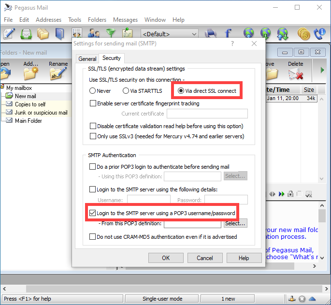Viewport: 331px width, 305px height.
Task: Open mail filtering rules funnel icon
Action: (111, 33)
